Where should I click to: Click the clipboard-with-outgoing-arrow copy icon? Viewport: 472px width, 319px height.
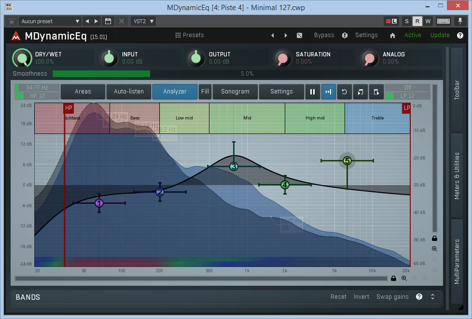(x=376, y=92)
